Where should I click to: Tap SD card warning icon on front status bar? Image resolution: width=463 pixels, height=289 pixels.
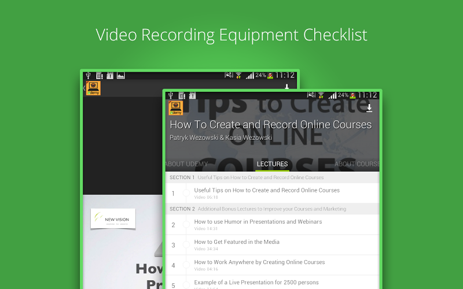click(x=193, y=95)
